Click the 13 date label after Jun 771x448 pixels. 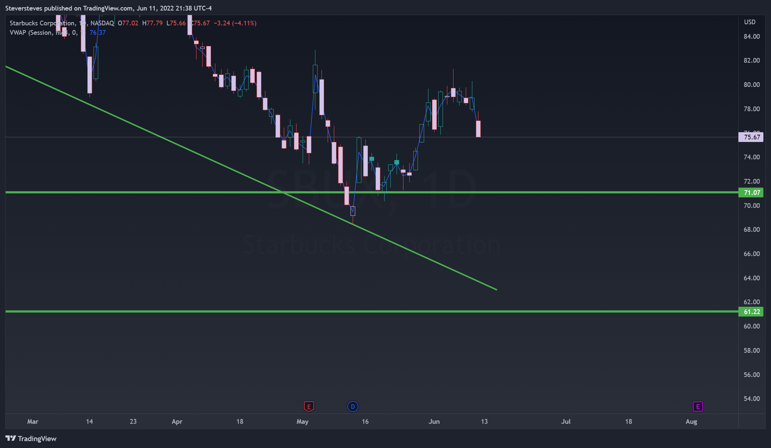click(484, 422)
